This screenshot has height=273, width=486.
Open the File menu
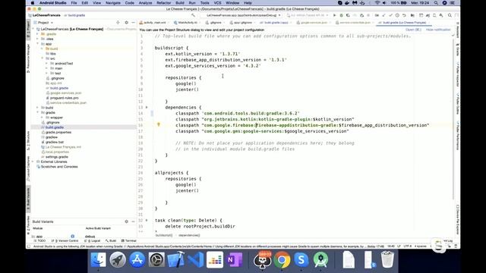click(x=74, y=3)
